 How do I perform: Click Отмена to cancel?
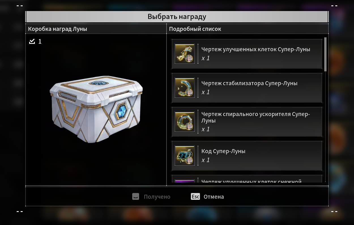pyautogui.click(x=214, y=197)
